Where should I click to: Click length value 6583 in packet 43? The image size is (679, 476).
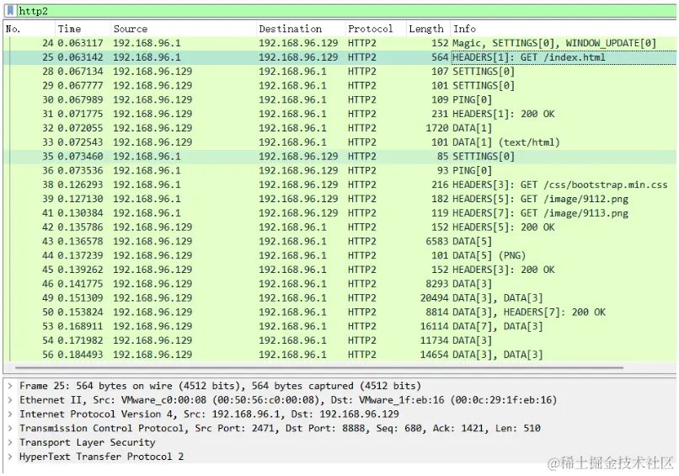coord(437,241)
